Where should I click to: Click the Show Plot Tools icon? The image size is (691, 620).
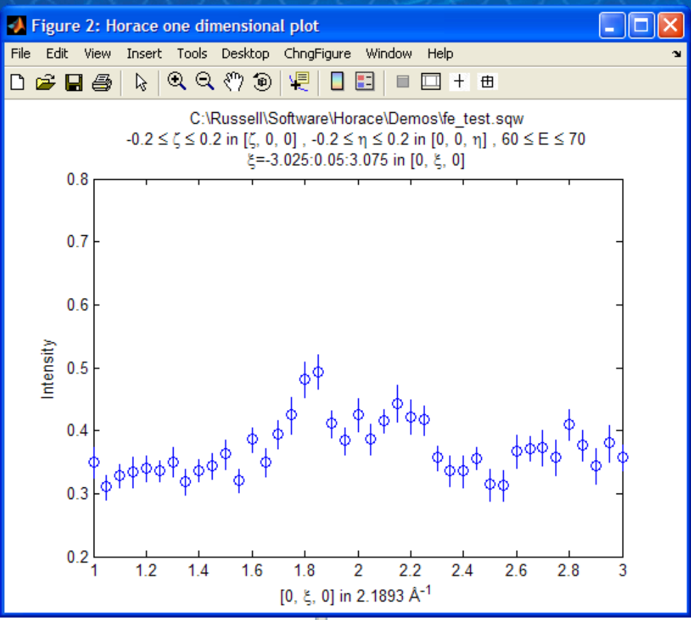tap(431, 82)
